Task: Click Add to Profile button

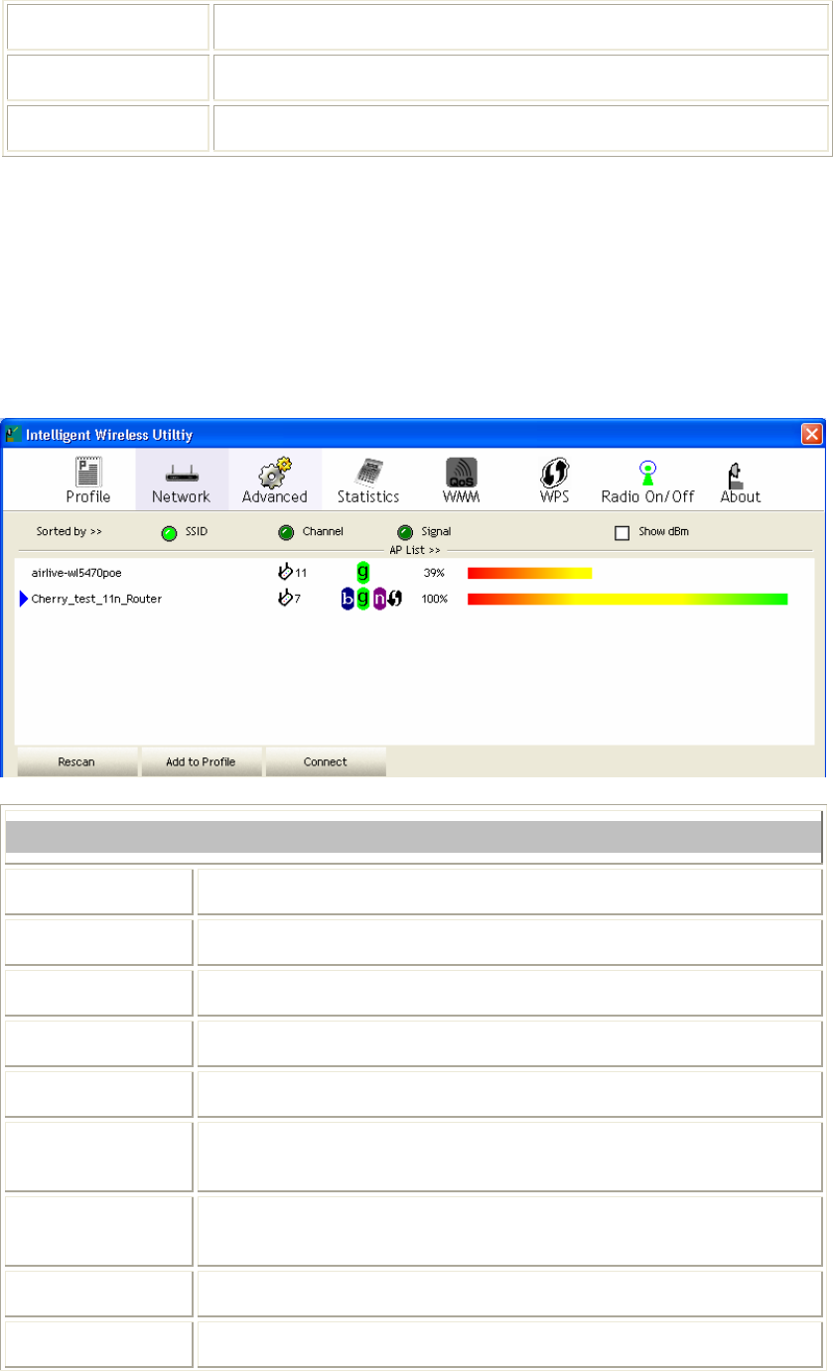Action: [202, 761]
